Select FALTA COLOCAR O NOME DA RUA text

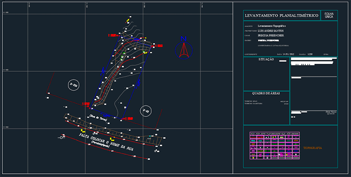tap(106, 142)
